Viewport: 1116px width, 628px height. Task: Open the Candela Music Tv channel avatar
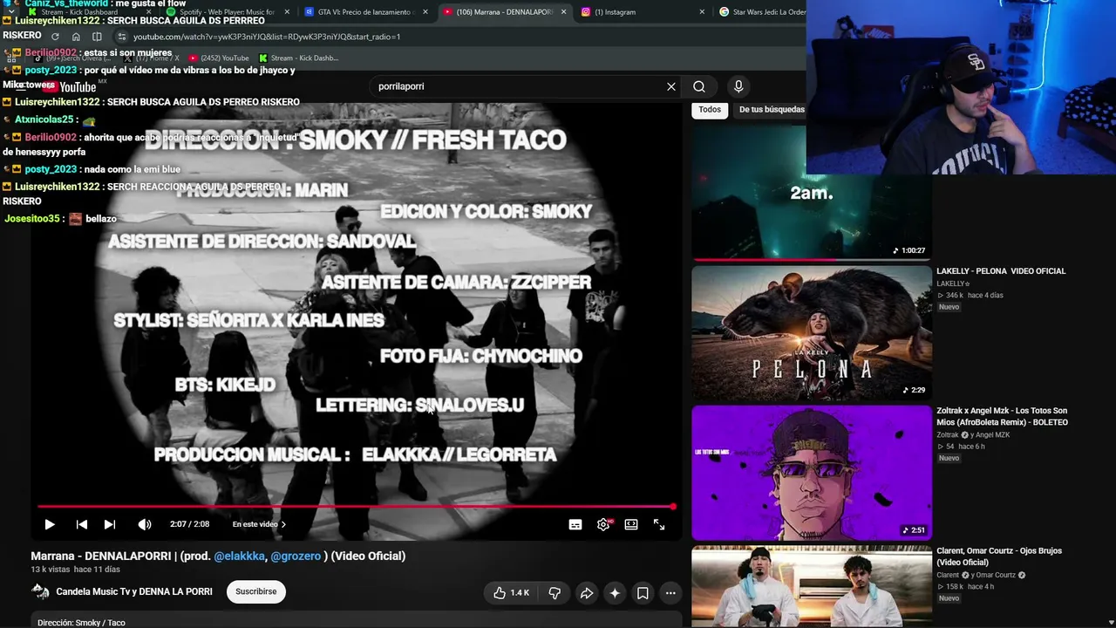[x=40, y=591]
